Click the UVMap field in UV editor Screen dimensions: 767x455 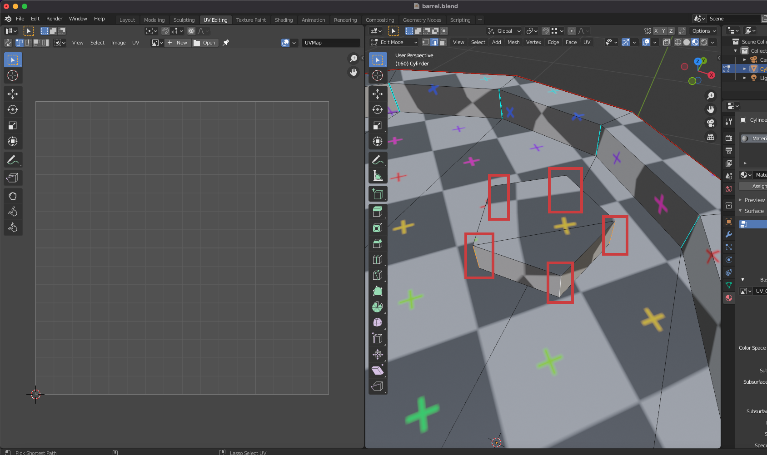click(331, 43)
